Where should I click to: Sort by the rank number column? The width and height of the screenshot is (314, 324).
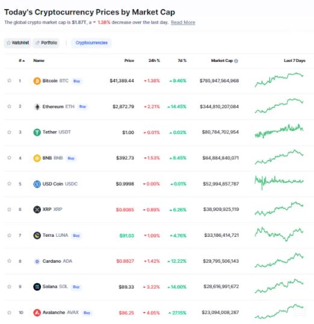[x=22, y=61]
